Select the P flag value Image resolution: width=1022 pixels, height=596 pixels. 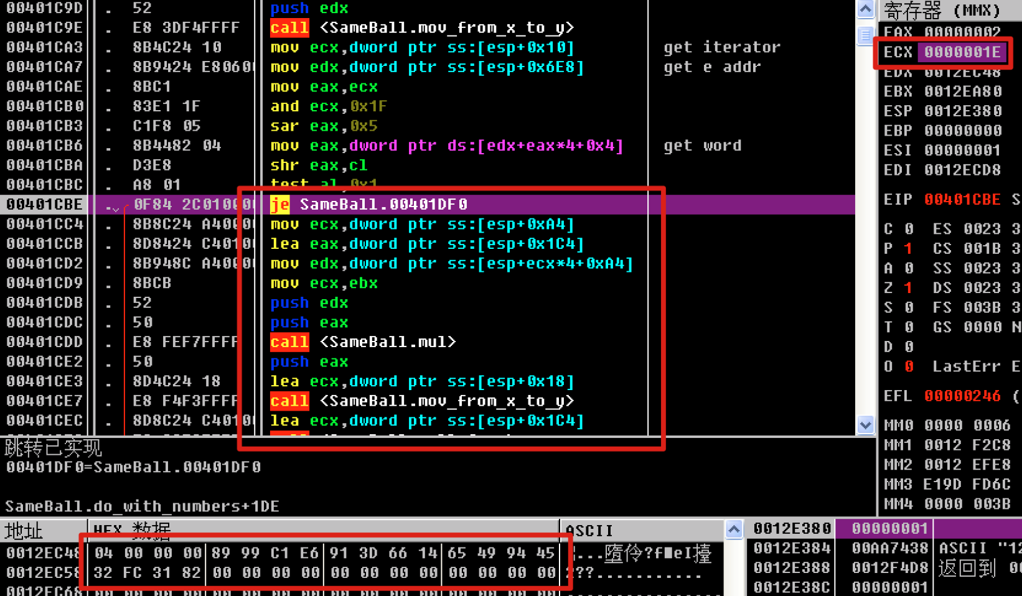tap(908, 249)
